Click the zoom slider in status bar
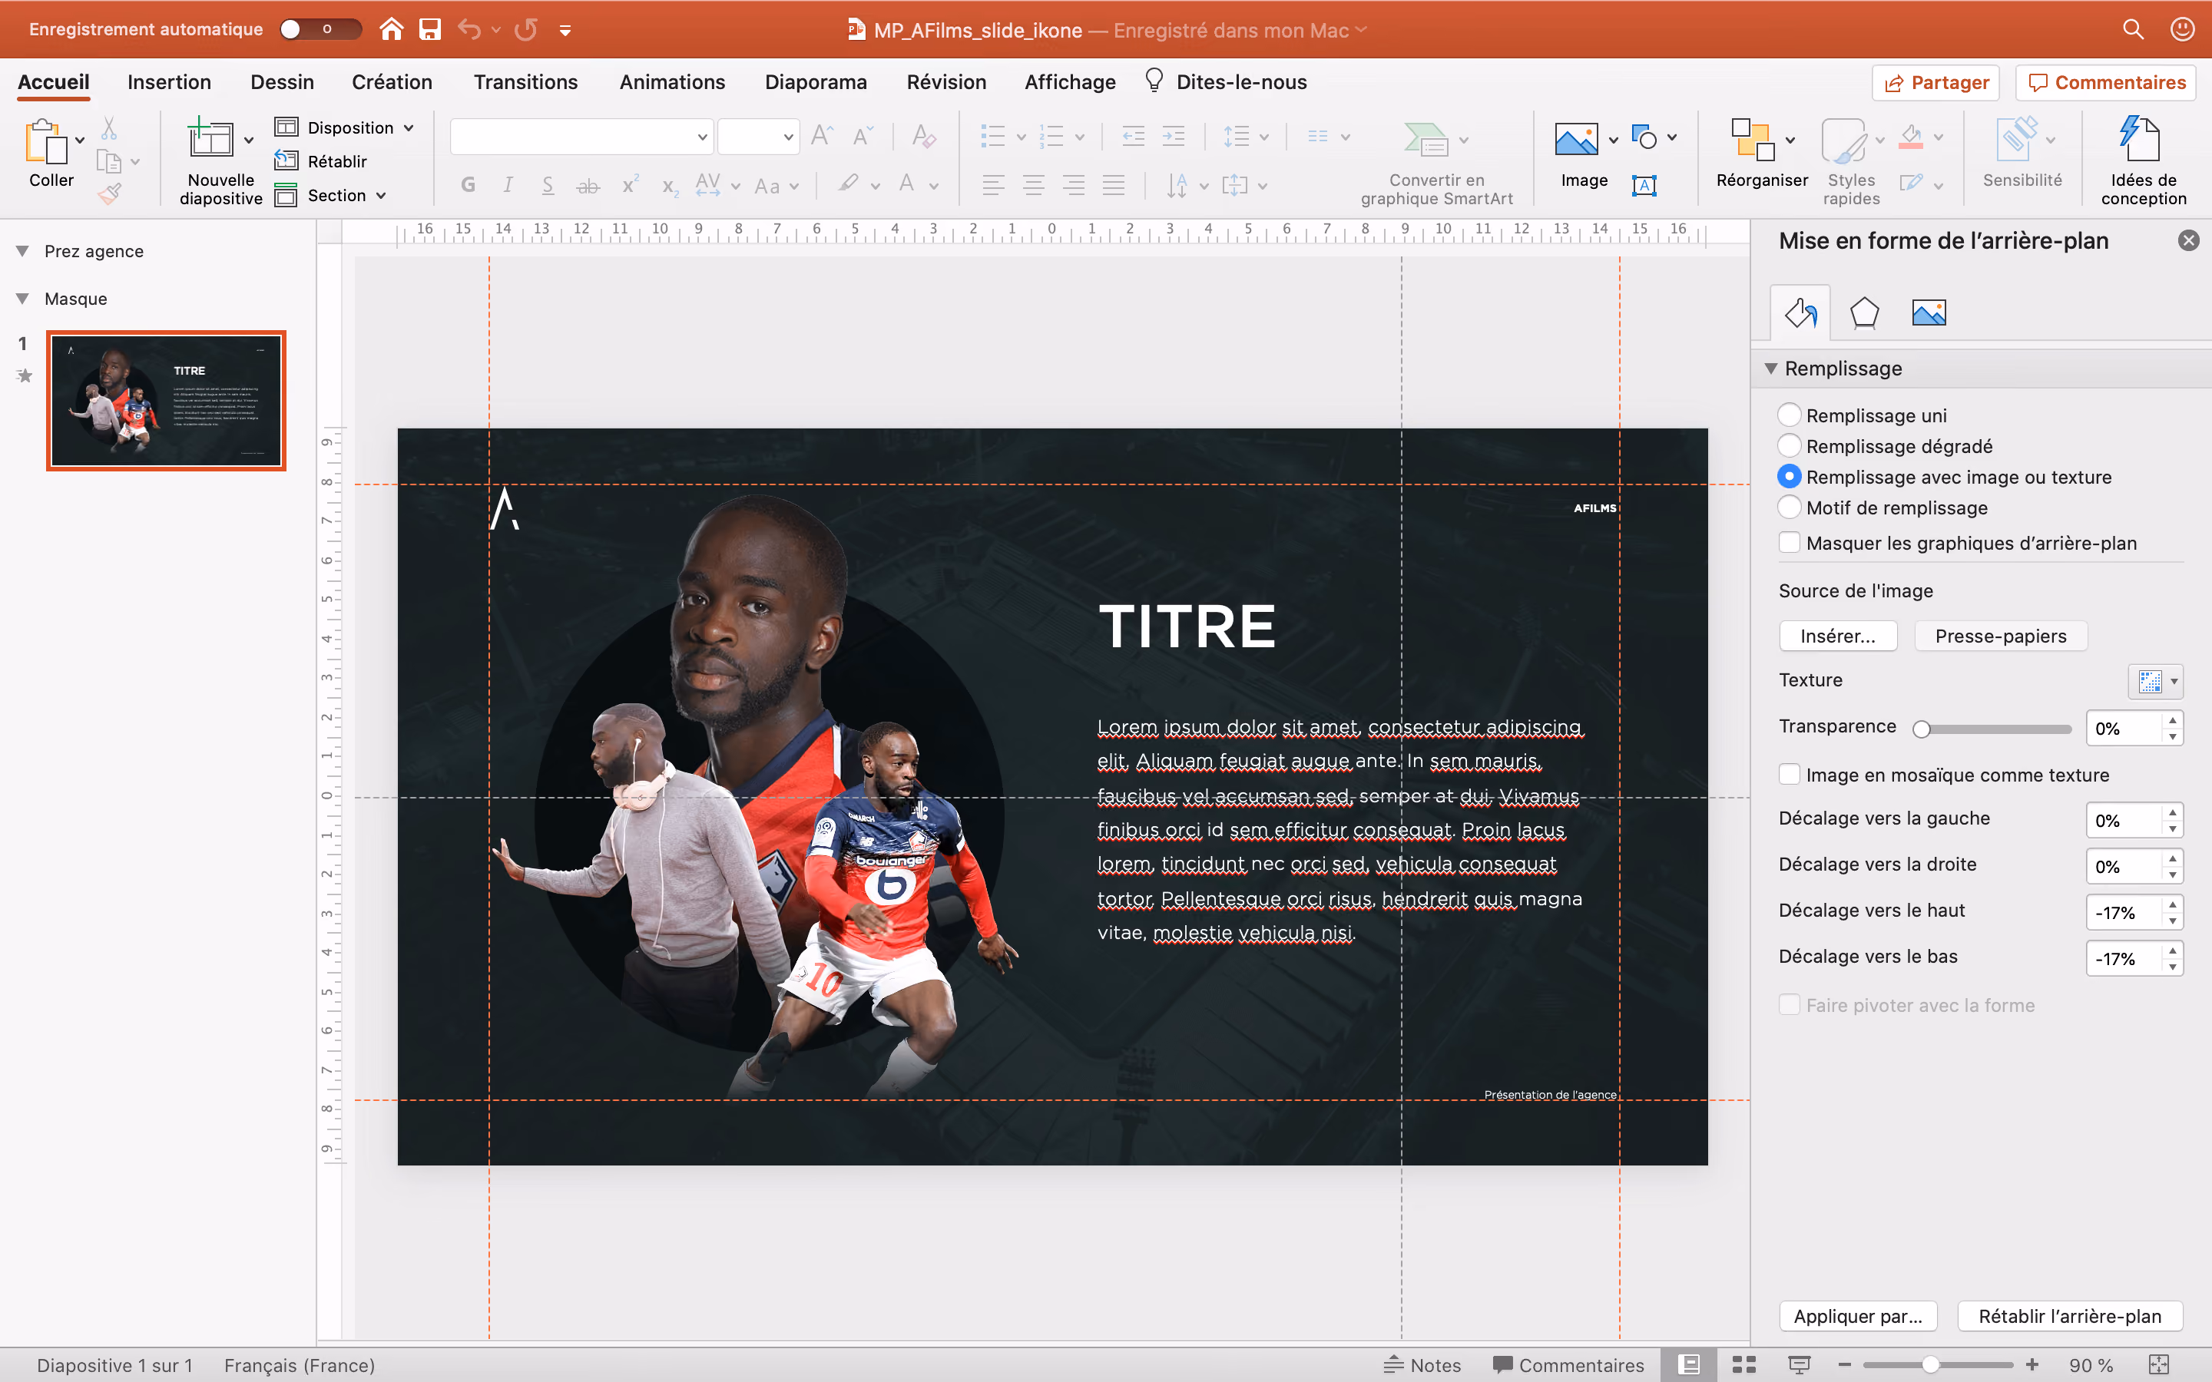This screenshot has width=2212, height=1382. pyautogui.click(x=1938, y=1364)
